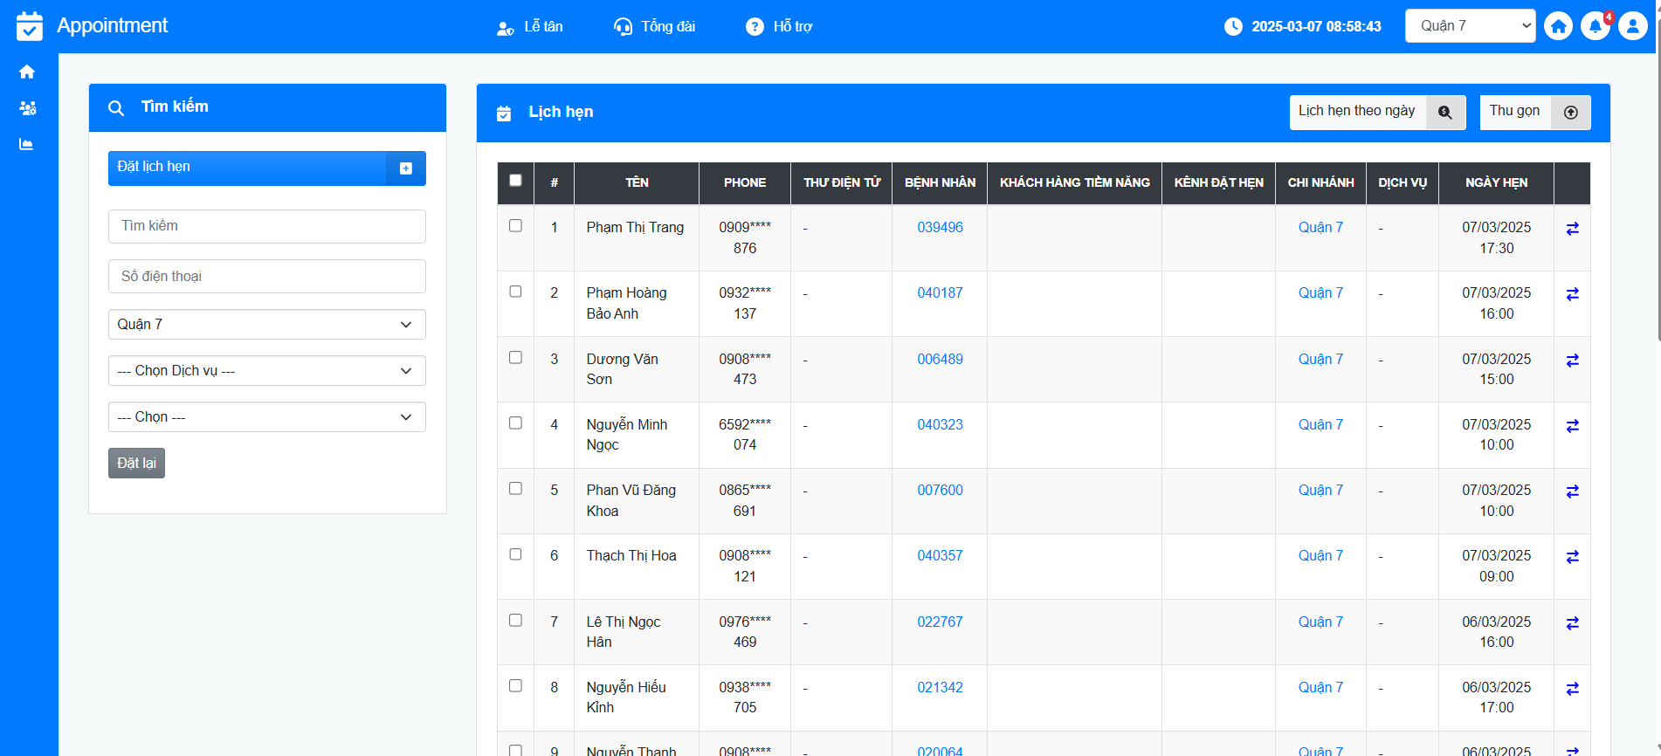This screenshot has height=756, width=1661.
Task: Select the checkbox for Thạch Thị Hoa
Action: pos(515,554)
